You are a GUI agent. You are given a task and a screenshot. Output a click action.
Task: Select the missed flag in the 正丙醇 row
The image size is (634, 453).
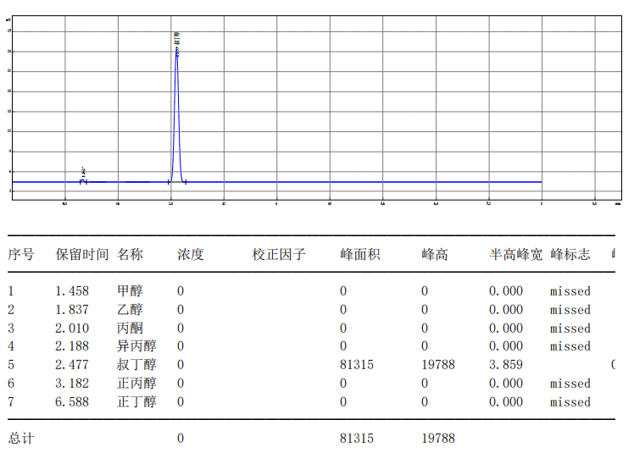570,384
